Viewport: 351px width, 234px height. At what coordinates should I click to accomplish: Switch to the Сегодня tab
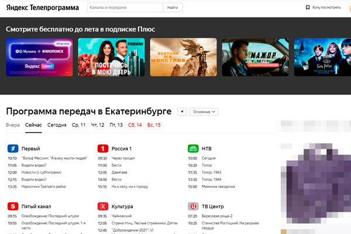pyautogui.click(x=57, y=125)
